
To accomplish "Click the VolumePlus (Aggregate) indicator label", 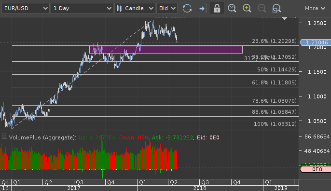I will (x=42, y=137).
